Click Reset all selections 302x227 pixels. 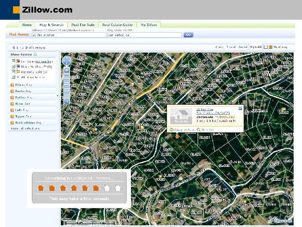tap(25, 128)
